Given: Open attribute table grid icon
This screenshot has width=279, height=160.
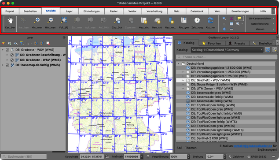Looking at the screenshot, I should point(231,24).
